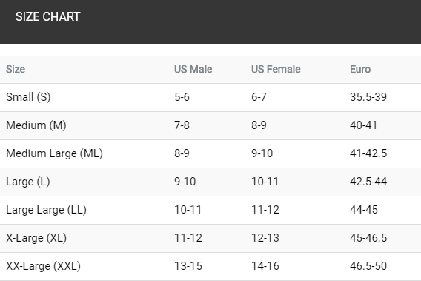Click the 46.5-50 Euro size cell
Viewport: 421px width, 281px height.
pyautogui.click(x=368, y=266)
